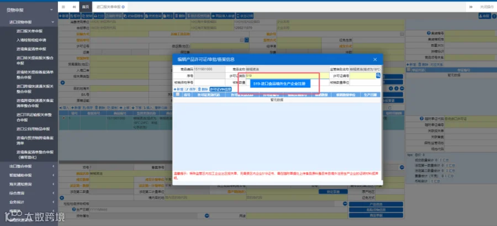Click the 同步海关申请 toolbar button
This screenshot has height=226, width=497.
(x=223, y=15)
